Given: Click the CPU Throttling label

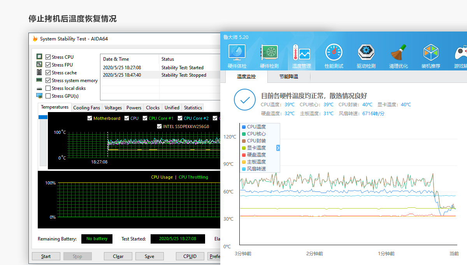Looking at the screenshot, I should click(193, 177).
